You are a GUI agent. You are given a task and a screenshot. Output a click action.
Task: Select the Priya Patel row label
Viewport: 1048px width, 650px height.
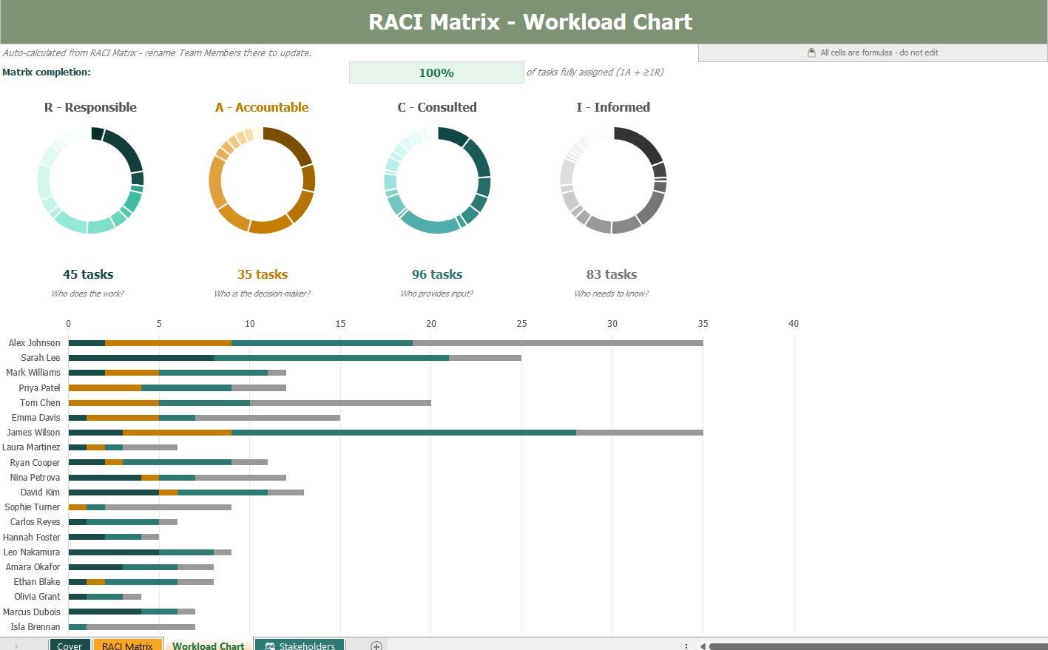coord(40,387)
